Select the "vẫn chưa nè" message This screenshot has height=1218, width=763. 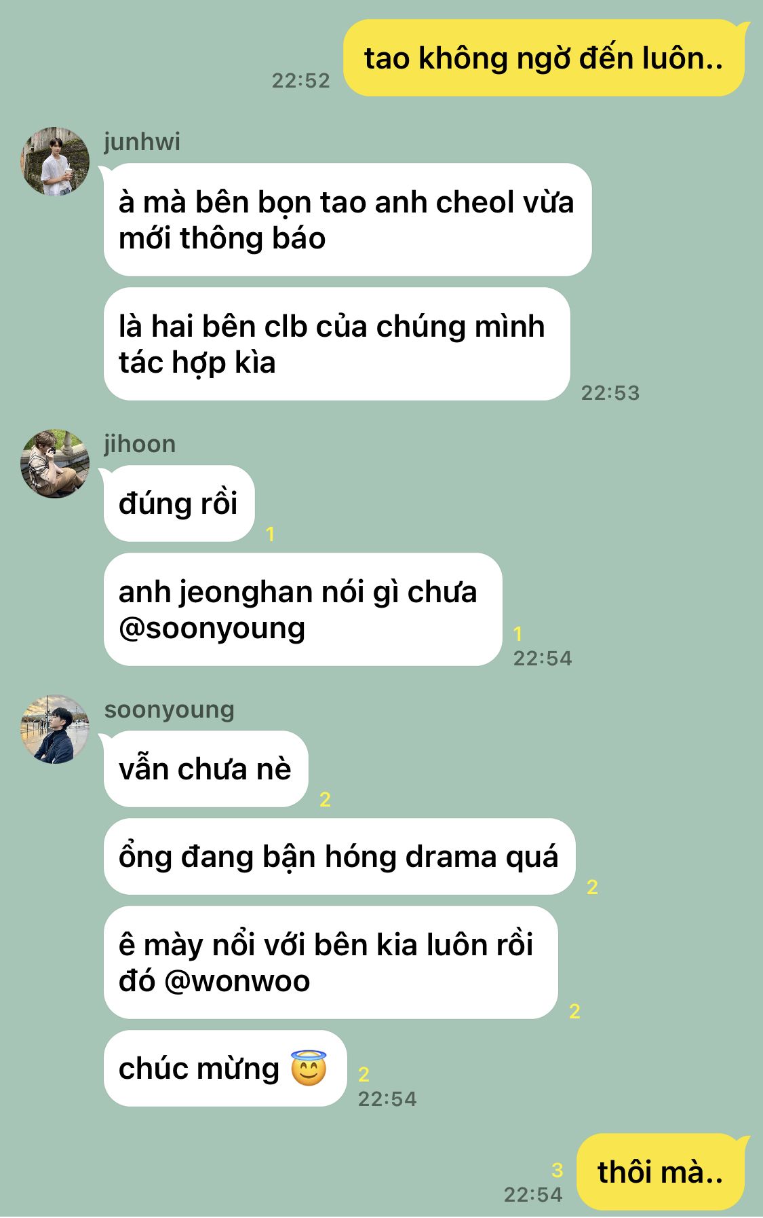[x=206, y=769]
